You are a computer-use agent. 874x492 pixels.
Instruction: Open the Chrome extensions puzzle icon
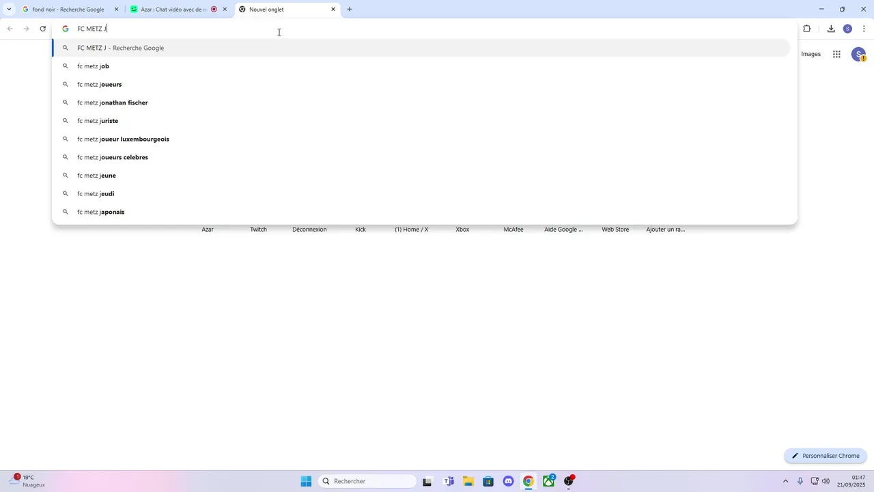tap(807, 29)
